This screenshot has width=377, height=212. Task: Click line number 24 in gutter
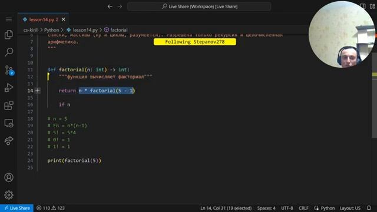[x=30, y=161]
